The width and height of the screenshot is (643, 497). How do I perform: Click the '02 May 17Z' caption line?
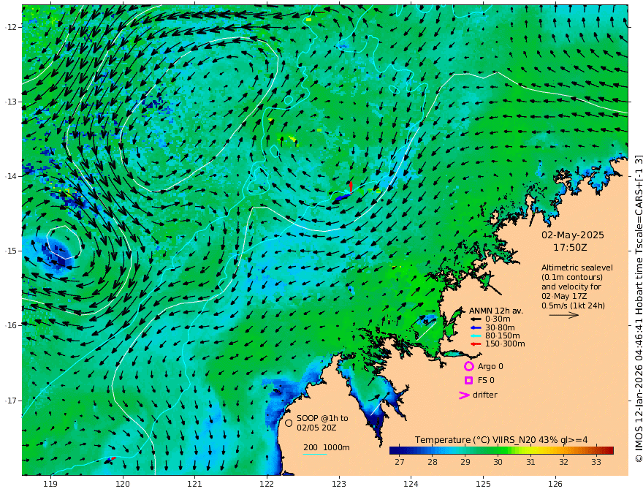564,296
